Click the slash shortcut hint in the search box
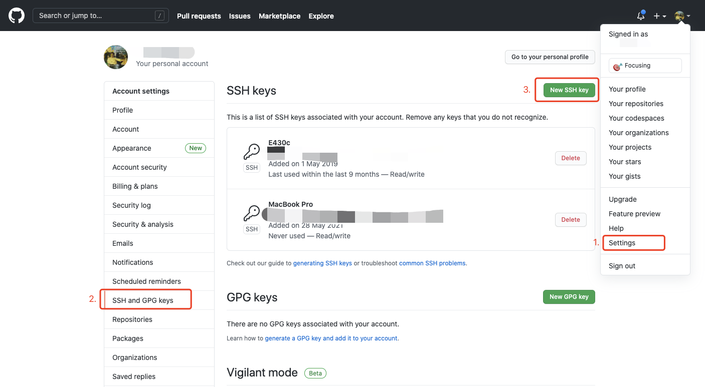Image resolution: width=705 pixels, height=387 pixels. tap(159, 16)
